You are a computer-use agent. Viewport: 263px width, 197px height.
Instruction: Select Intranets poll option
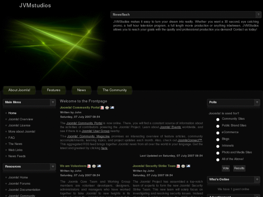[218, 146]
